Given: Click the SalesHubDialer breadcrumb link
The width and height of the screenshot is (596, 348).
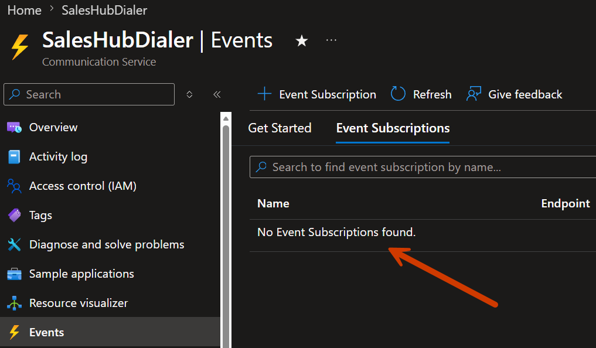Looking at the screenshot, I should [x=104, y=11].
